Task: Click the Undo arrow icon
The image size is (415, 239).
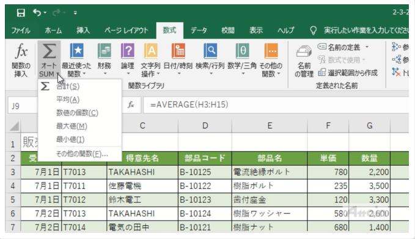Action: point(37,12)
